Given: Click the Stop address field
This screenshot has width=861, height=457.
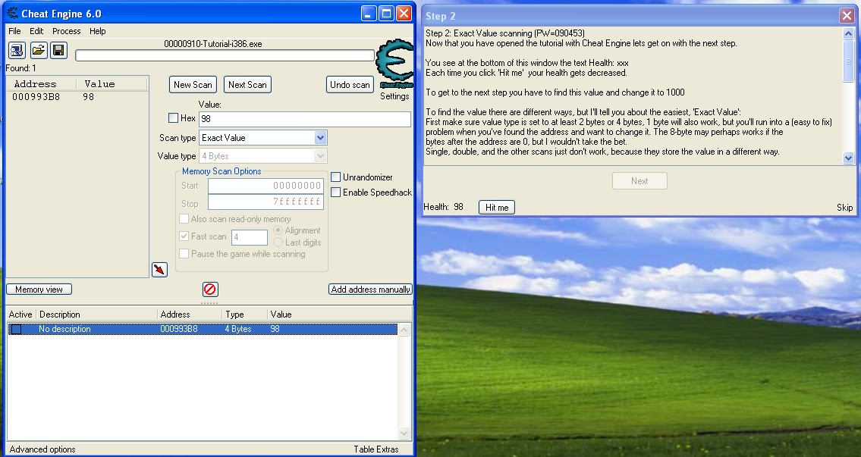Looking at the screenshot, I should pyautogui.click(x=266, y=202).
